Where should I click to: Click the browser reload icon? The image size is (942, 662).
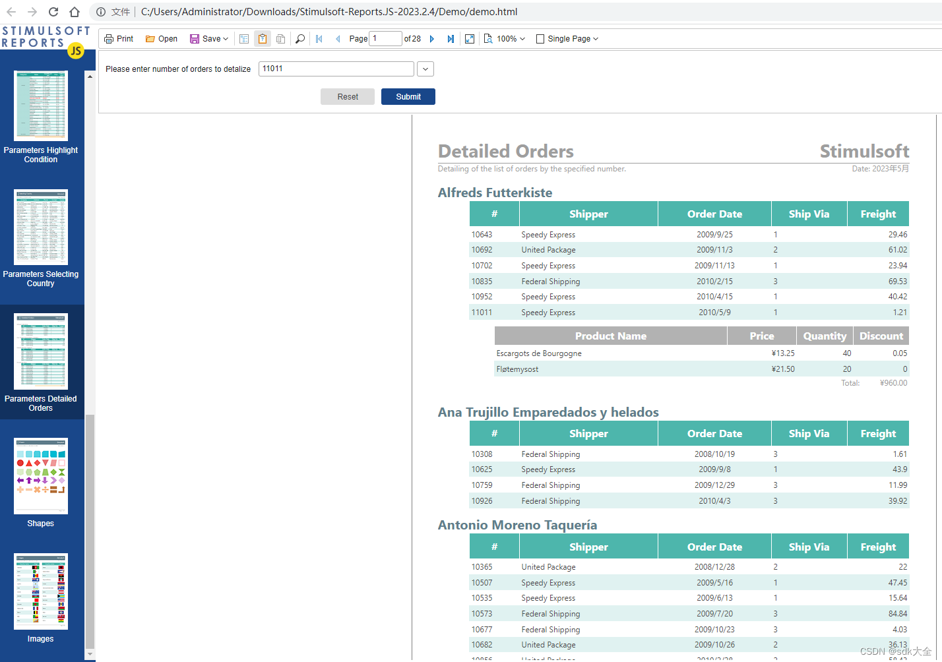[x=52, y=11]
